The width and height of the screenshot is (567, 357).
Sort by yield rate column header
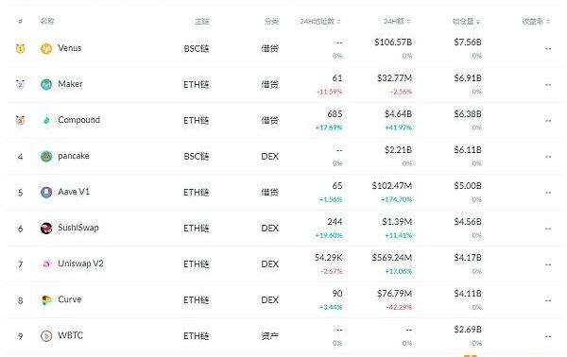coord(536,22)
